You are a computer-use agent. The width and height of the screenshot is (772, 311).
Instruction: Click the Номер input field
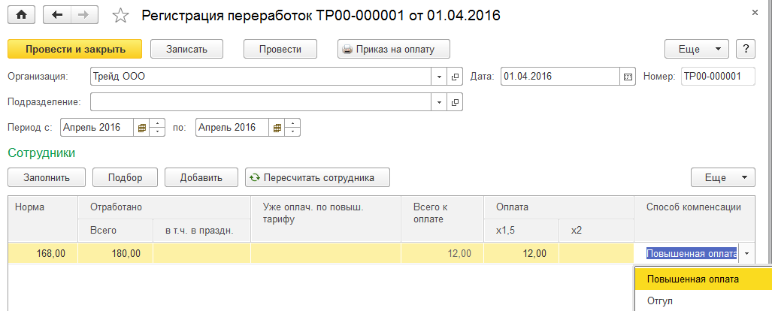(x=717, y=77)
